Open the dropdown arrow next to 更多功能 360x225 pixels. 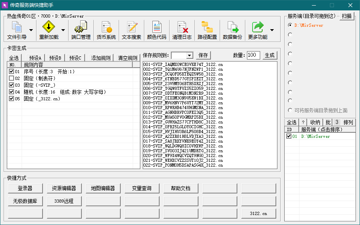[272, 30]
